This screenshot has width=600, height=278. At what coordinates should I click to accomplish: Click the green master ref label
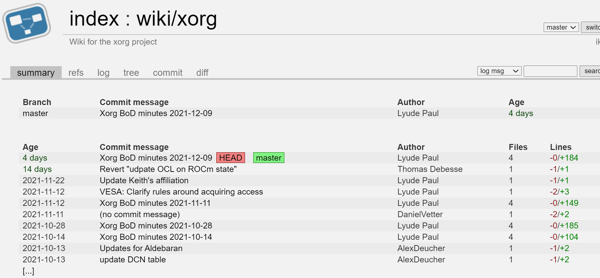(x=268, y=158)
